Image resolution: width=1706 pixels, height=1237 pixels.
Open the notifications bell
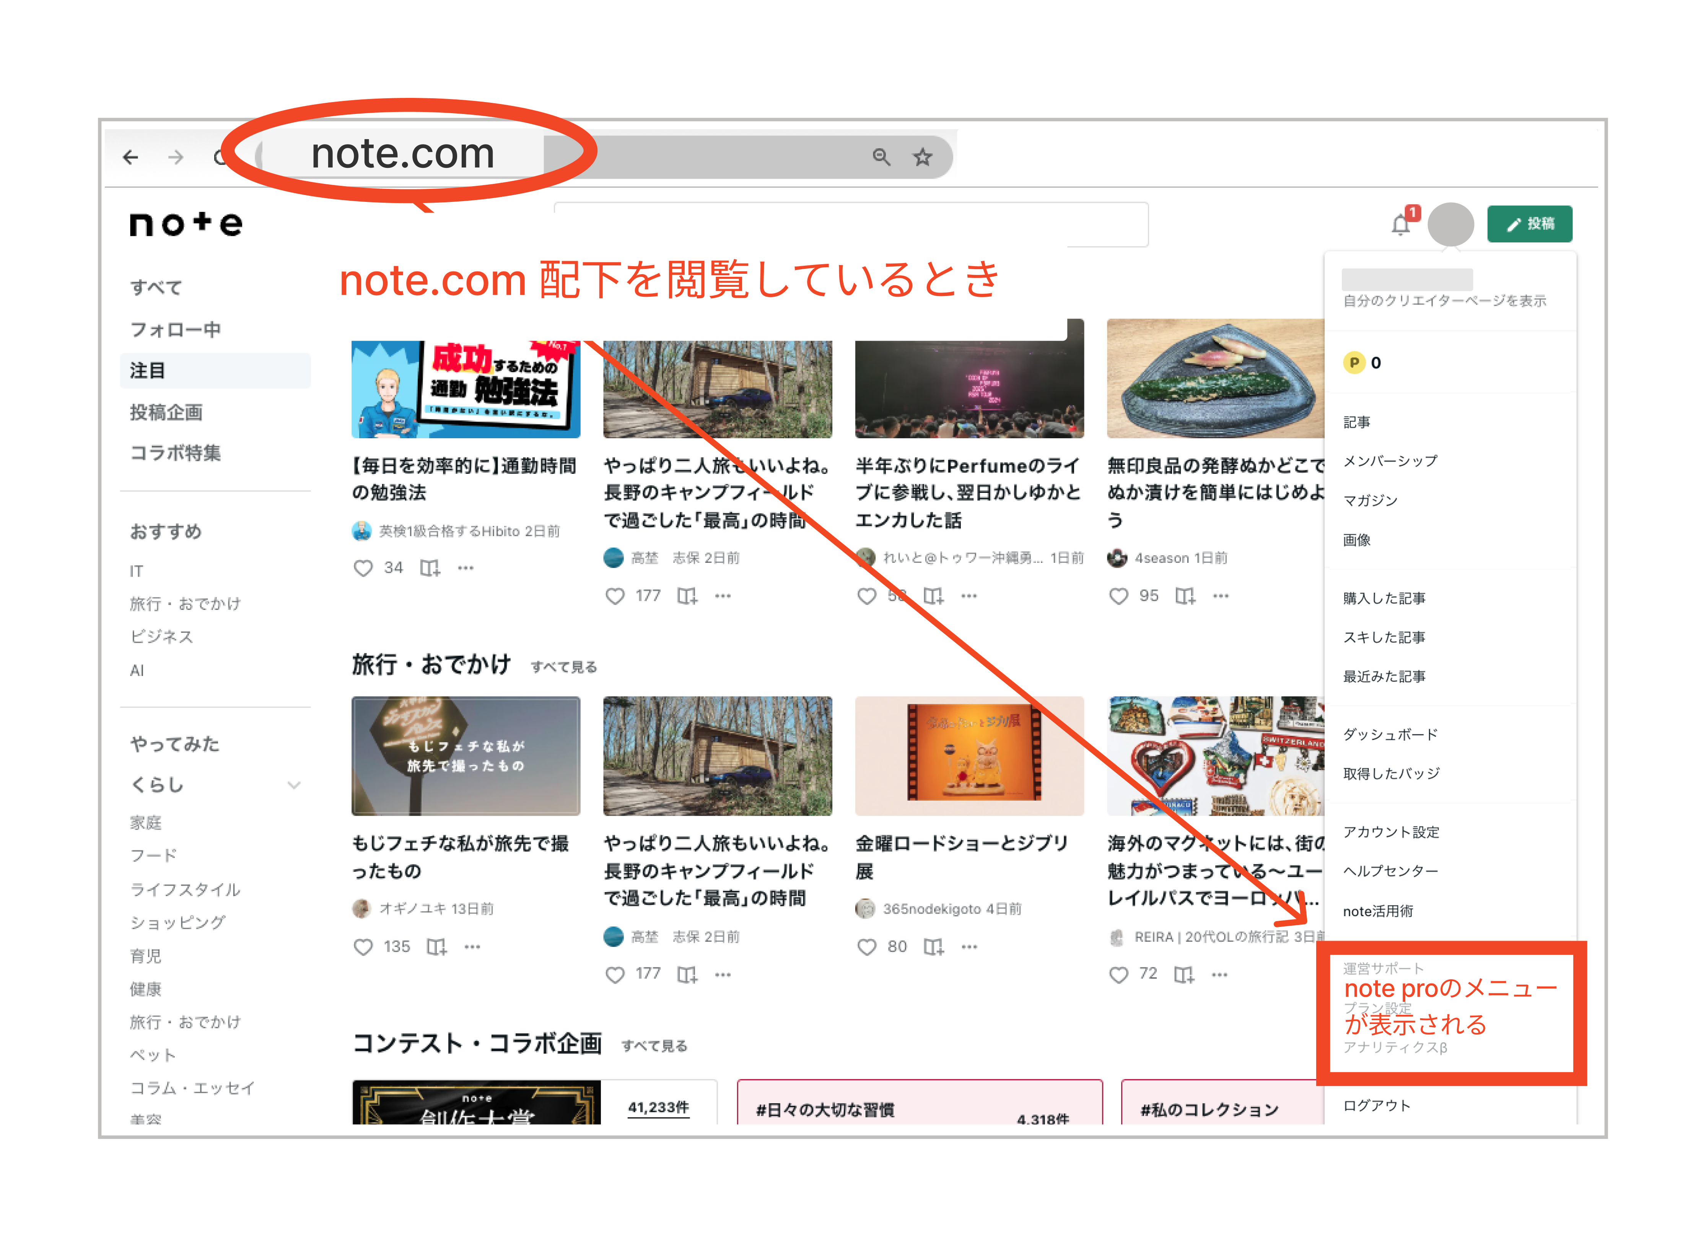point(1401,224)
